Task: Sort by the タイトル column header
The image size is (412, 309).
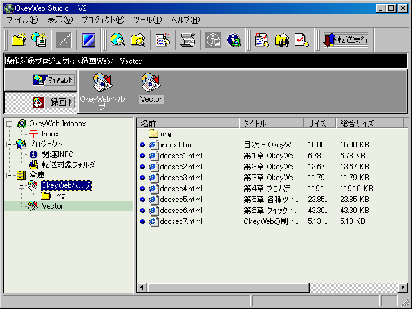Action: (x=272, y=123)
